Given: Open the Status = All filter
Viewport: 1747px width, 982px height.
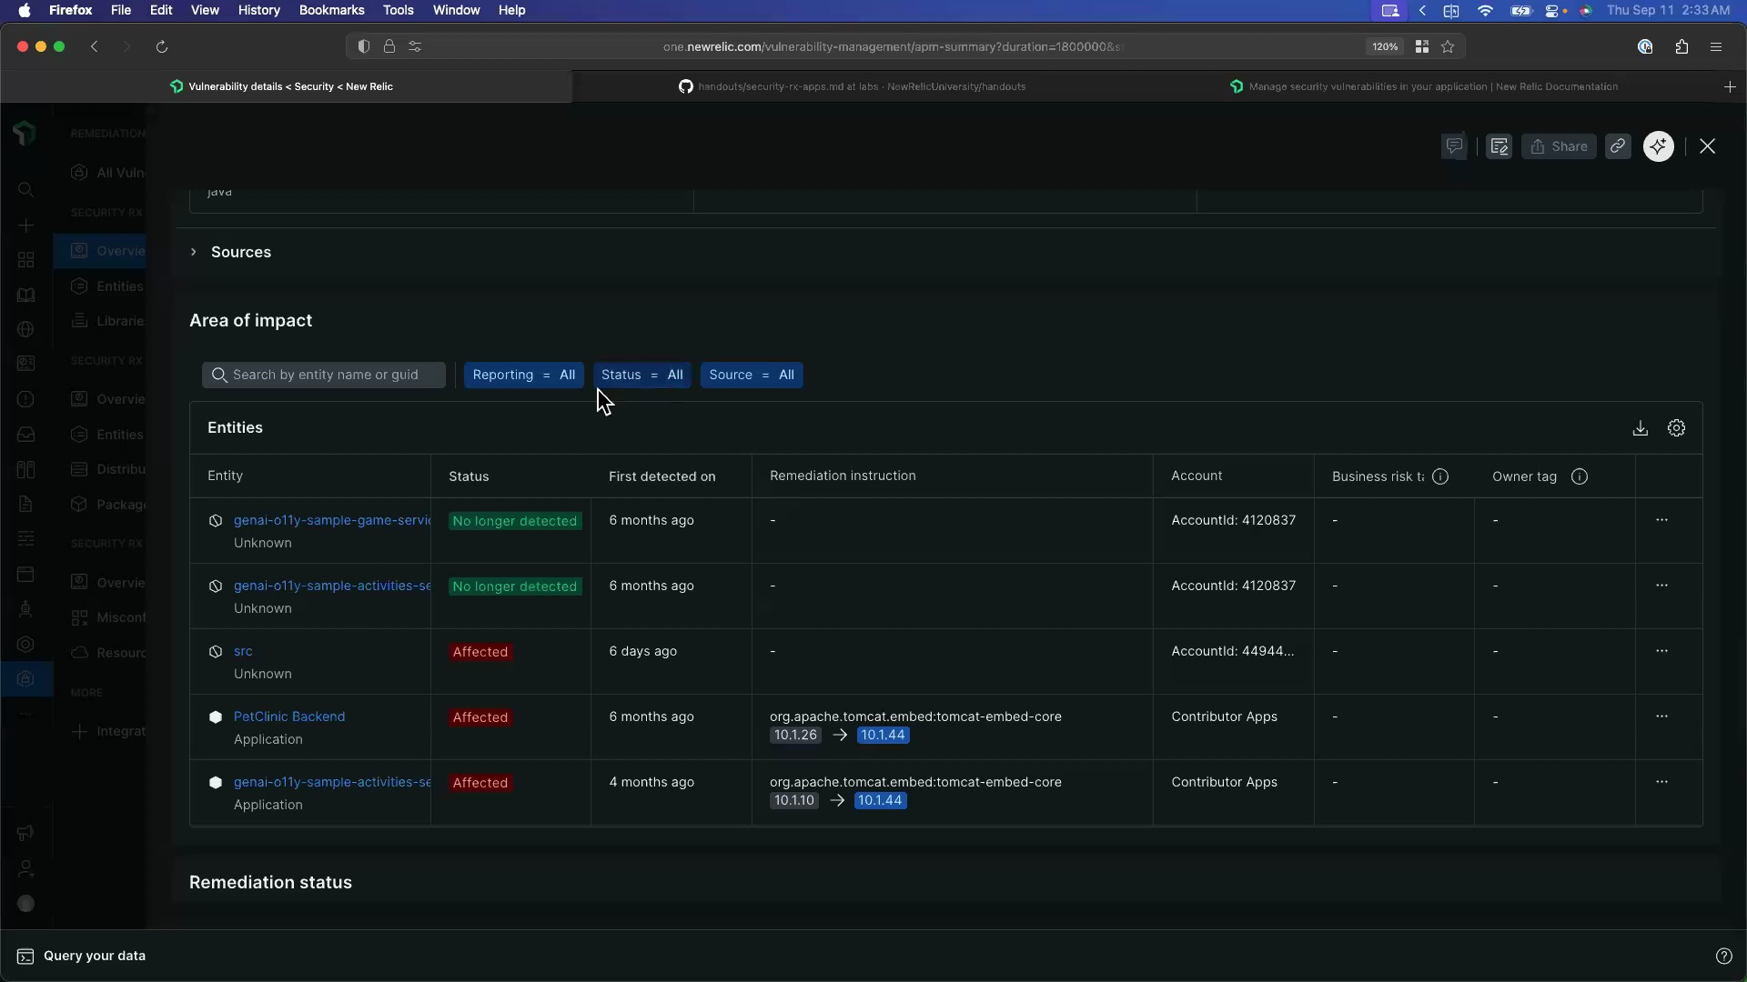Looking at the screenshot, I should (x=641, y=375).
